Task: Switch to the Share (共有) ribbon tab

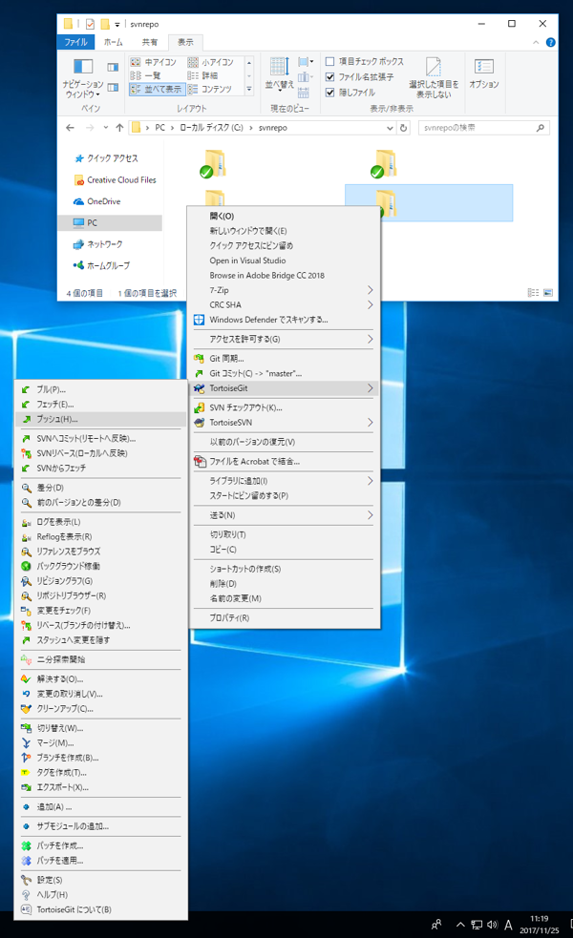Action: (x=150, y=43)
